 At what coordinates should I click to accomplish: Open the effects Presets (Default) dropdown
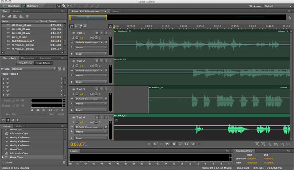[x=33, y=69]
